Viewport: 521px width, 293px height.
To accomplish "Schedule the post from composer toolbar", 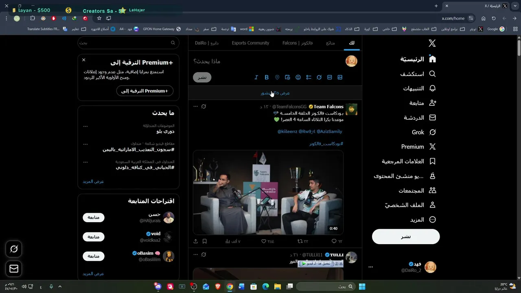I will [x=287, y=77].
